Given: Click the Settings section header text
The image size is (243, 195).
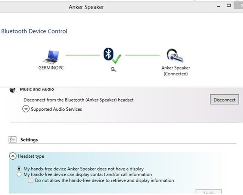Looking at the screenshot, I should 29,140.
